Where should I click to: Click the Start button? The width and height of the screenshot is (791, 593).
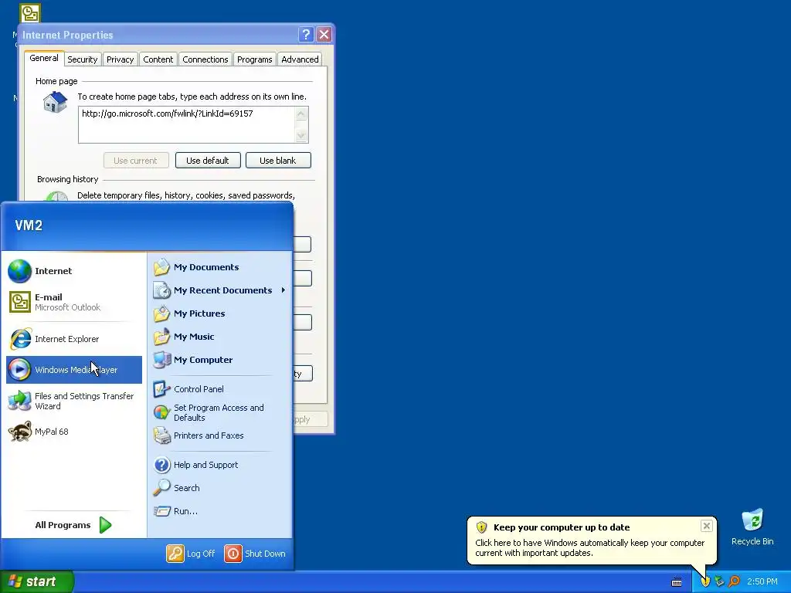point(37,581)
